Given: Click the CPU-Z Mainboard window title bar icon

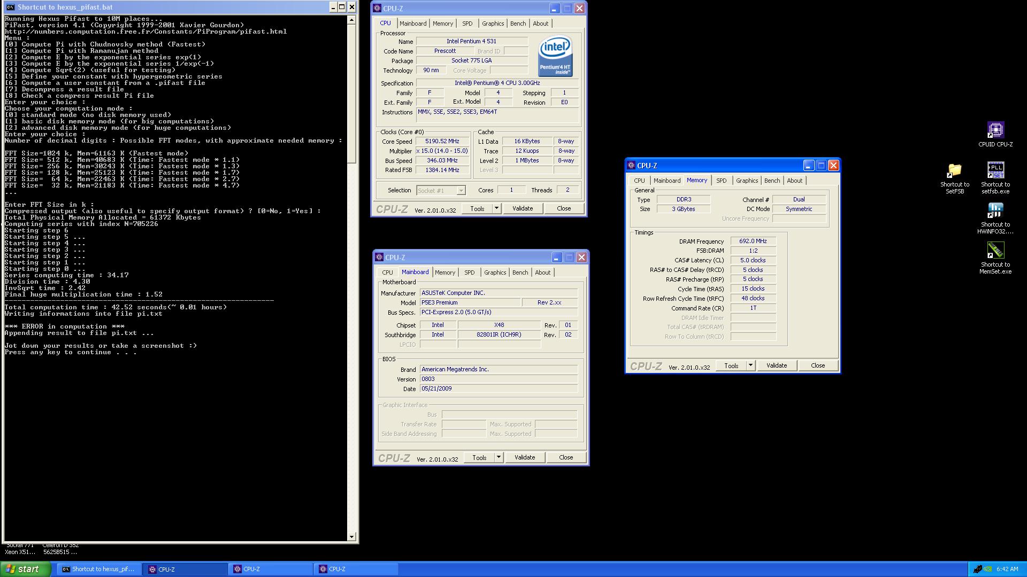Looking at the screenshot, I should (379, 257).
